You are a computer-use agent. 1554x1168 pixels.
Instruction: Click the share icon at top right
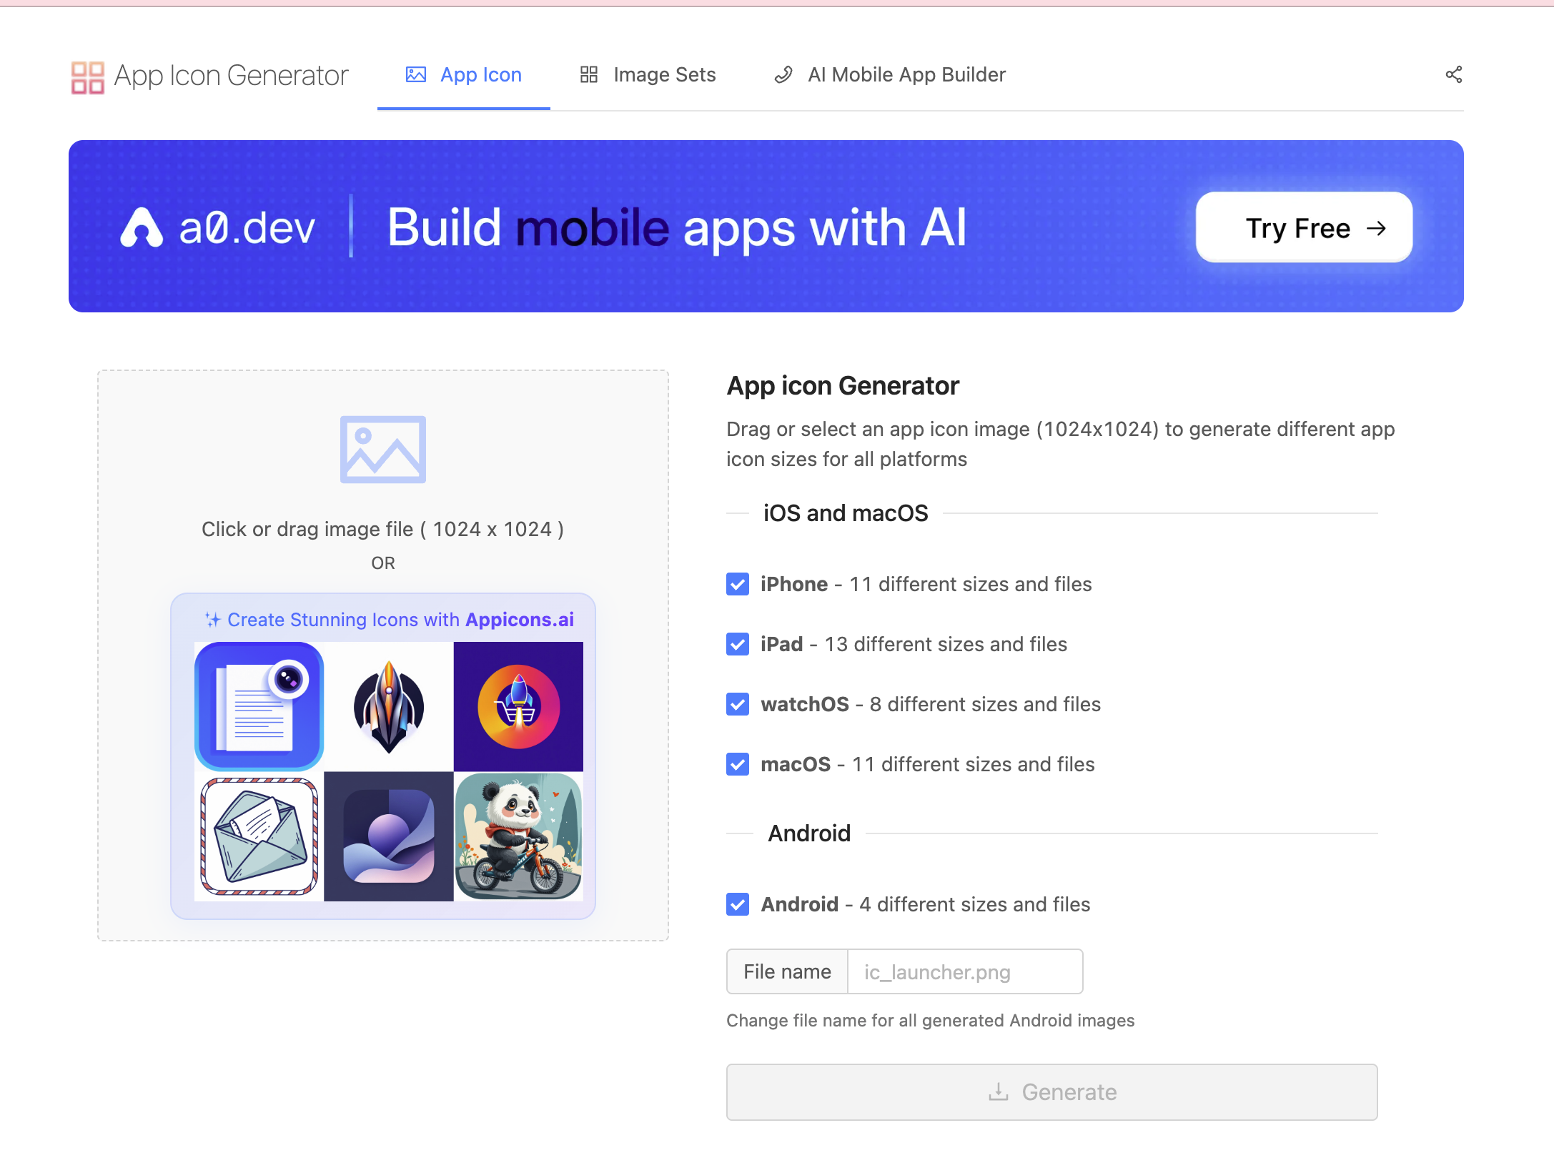pyautogui.click(x=1453, y=74)
